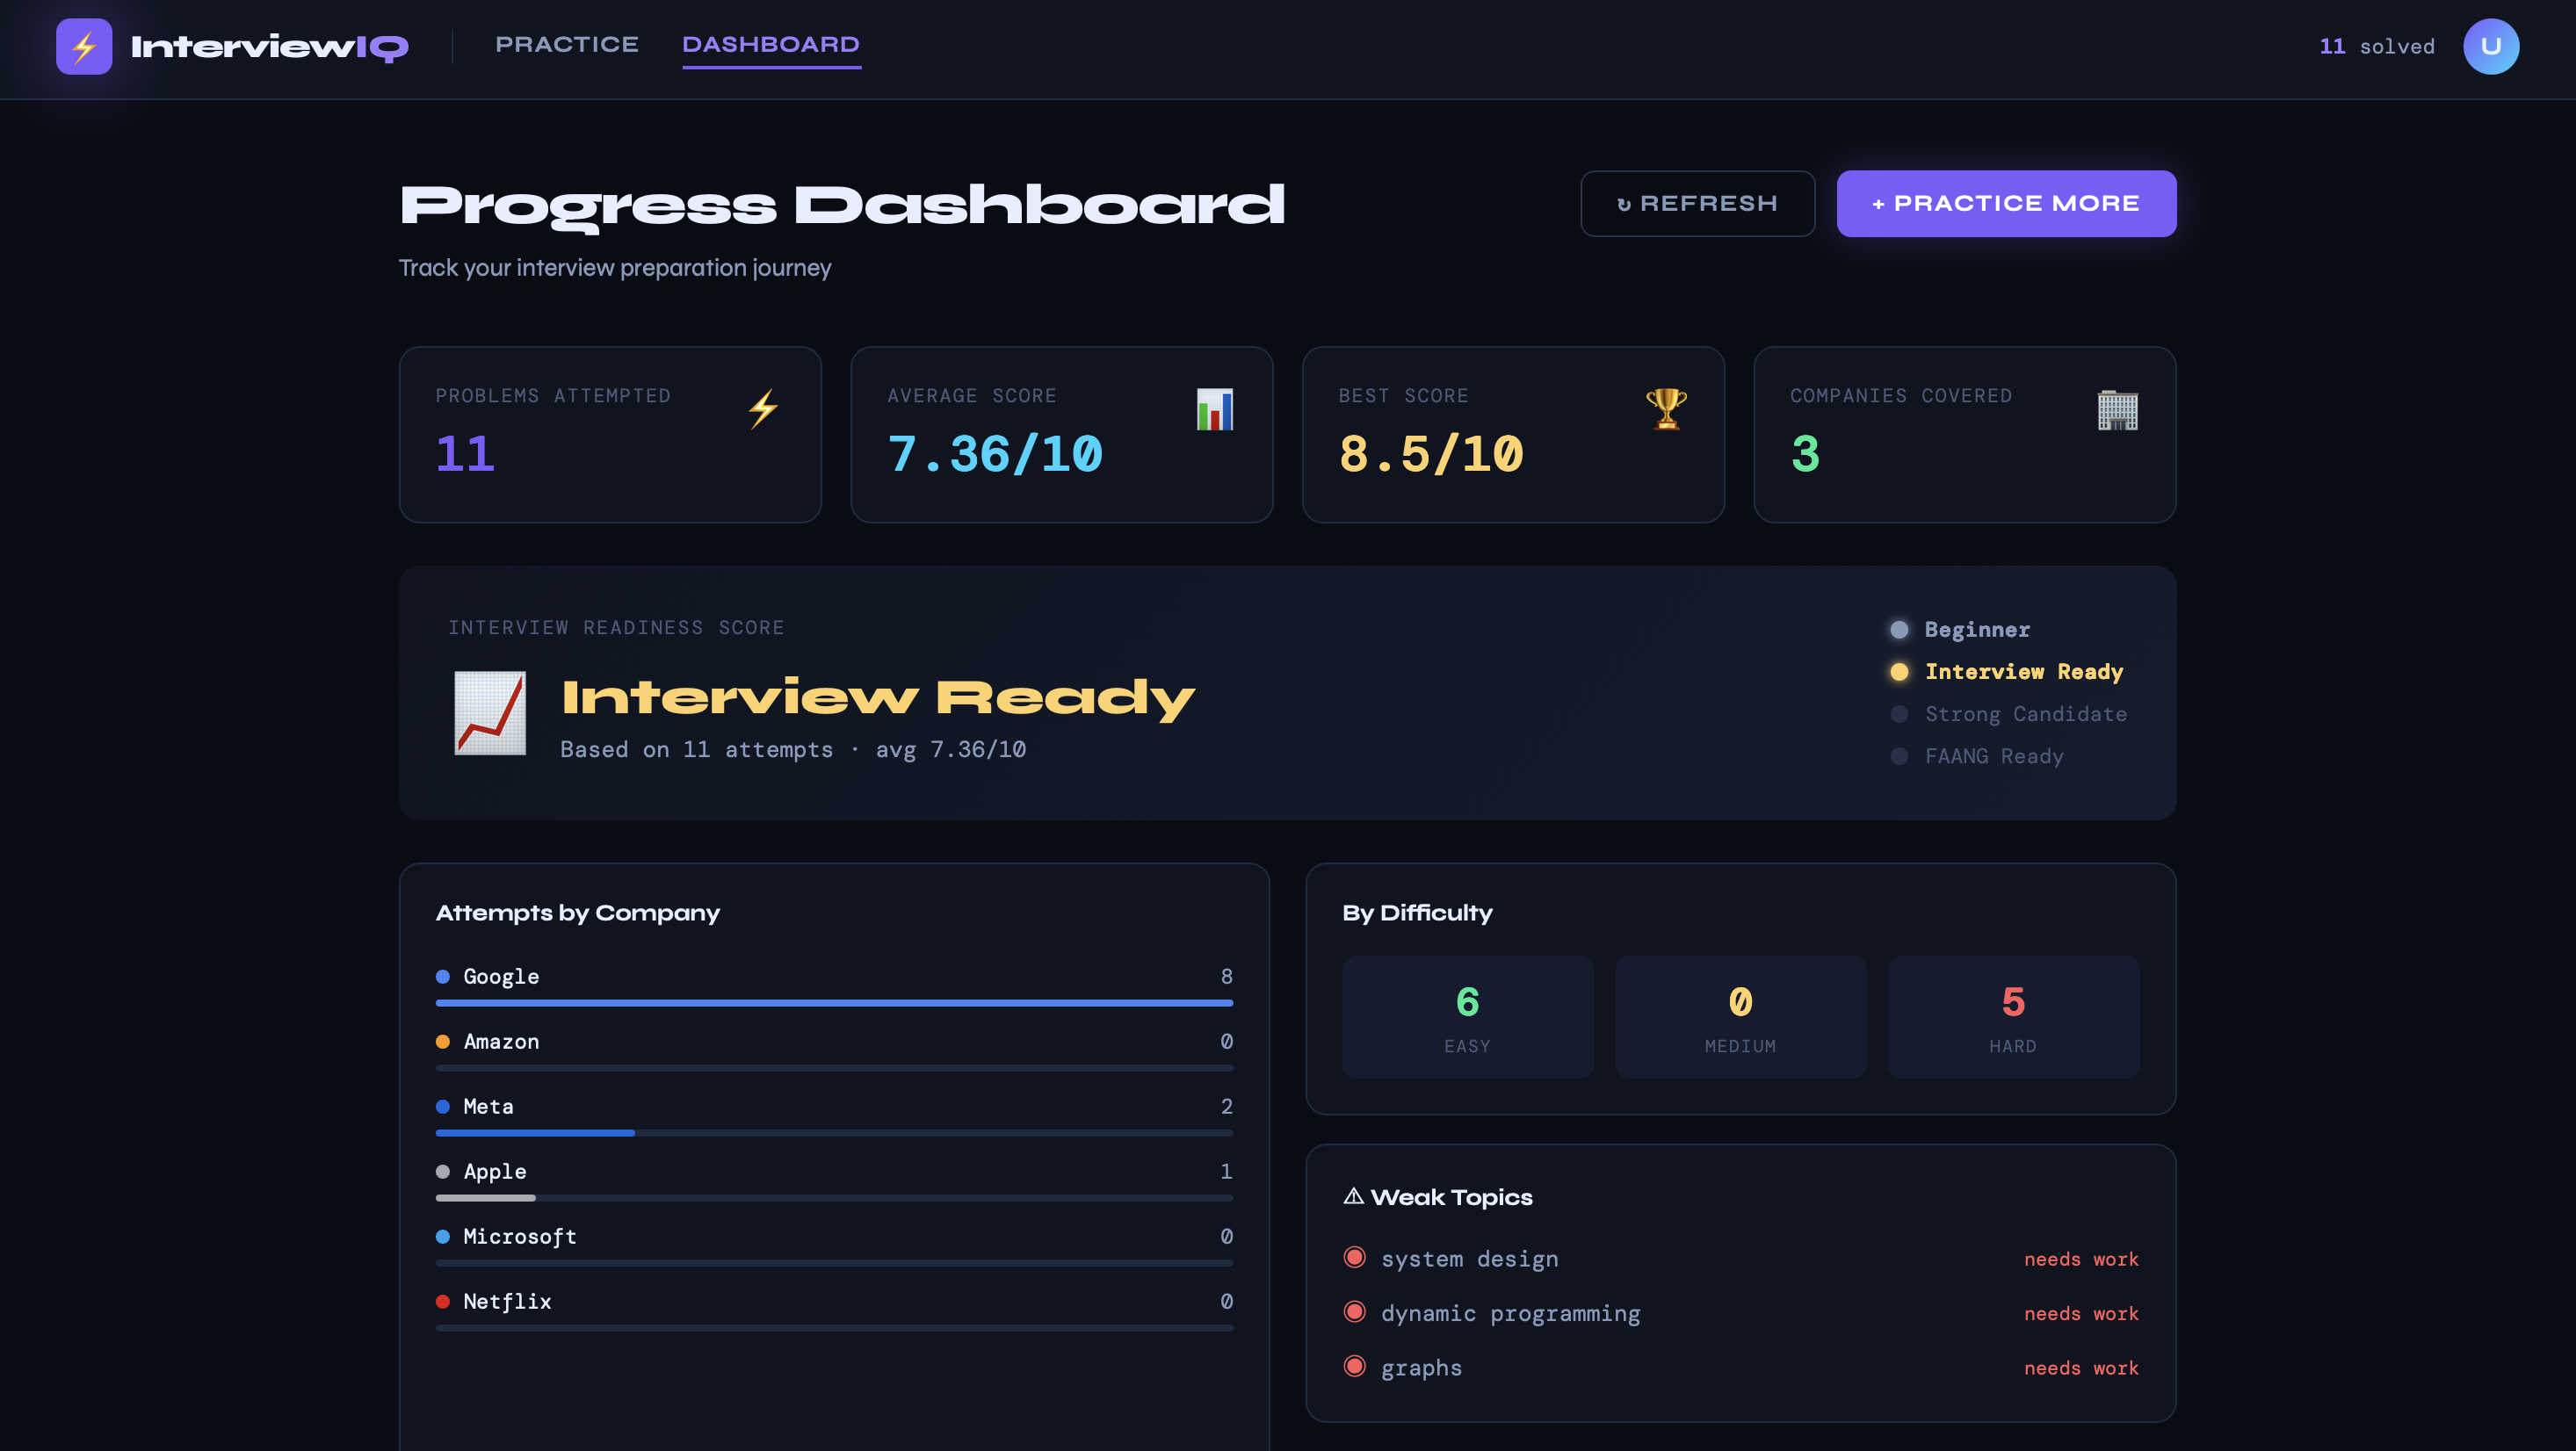This screenshot has height=1451, width=2576.
Task: Click the Practice More button
Action: click(2005, 204)
